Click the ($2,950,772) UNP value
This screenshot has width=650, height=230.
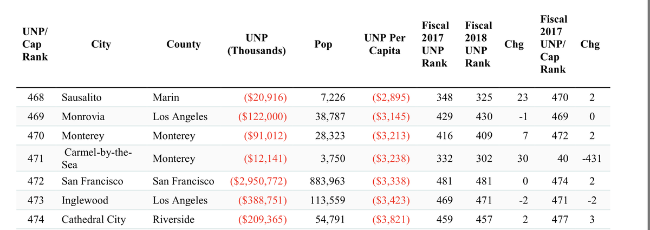click(258, 181)
